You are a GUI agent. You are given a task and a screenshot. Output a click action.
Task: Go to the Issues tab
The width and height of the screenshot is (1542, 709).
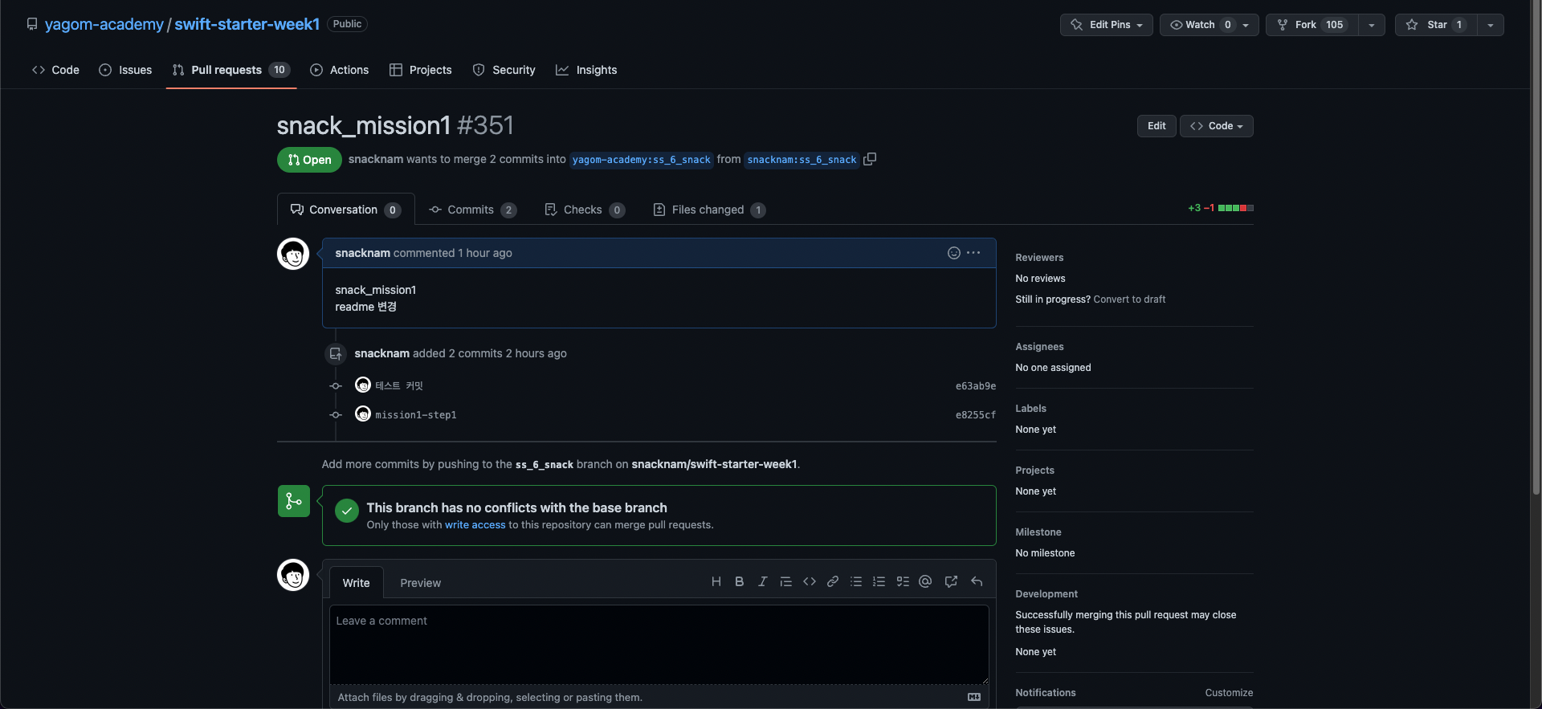point(125,70)
